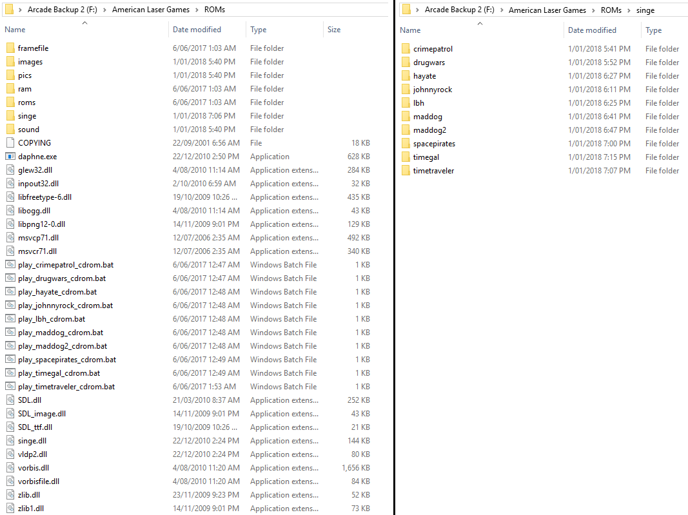This screenshot has width=688, height=515.
Task: Click the 1,656 KB size of vorbis.dll
Action: pyautogui.click(x=356, y=467)
